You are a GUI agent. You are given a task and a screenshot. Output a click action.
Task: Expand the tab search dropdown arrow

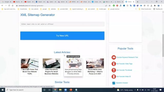pyautogui.click(x=147, y=2)
